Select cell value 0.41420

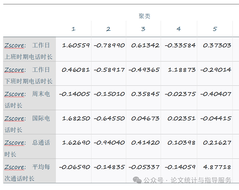(x=145, y=143)
